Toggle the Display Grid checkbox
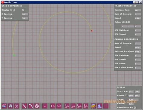 click(23, 10)
